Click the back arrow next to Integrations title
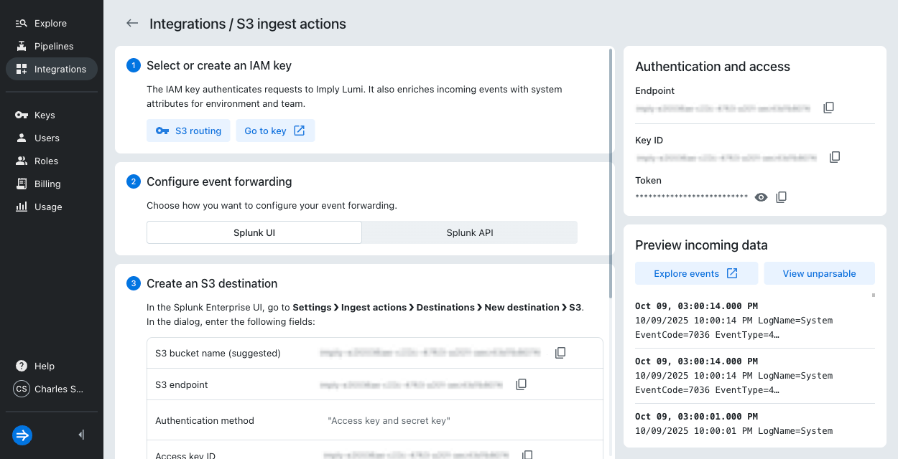This screenshot has height=459, width=898. (x=132, y=24)
